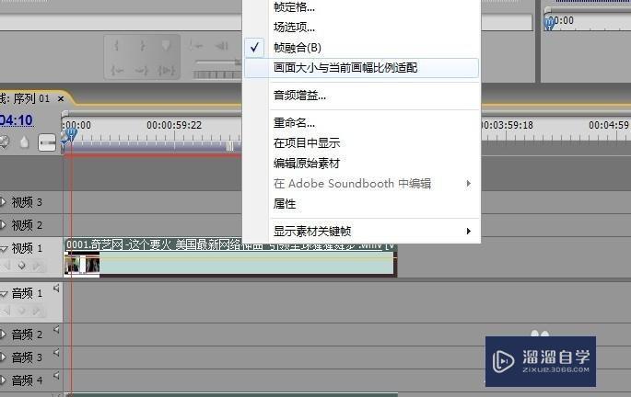Click the work area bar end handle

click(229, 146)
